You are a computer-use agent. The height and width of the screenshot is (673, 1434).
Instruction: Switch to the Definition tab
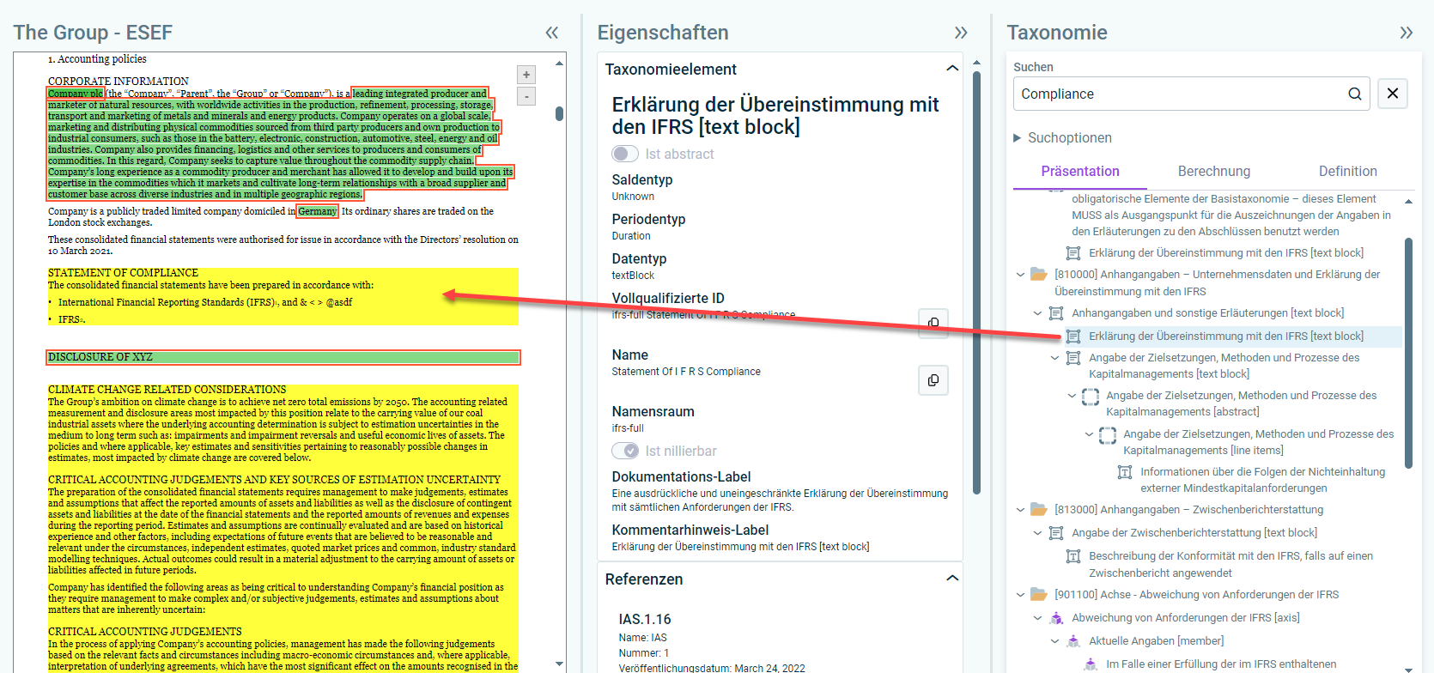[1347, 172]
